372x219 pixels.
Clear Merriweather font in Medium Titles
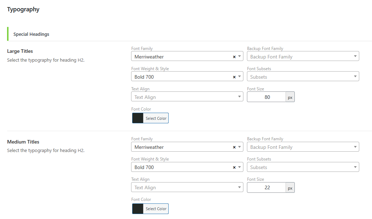(x=234, y=147)
